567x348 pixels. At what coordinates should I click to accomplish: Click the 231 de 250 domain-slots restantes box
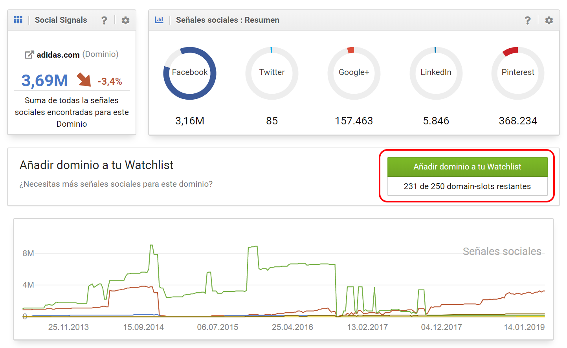point(467,186)
